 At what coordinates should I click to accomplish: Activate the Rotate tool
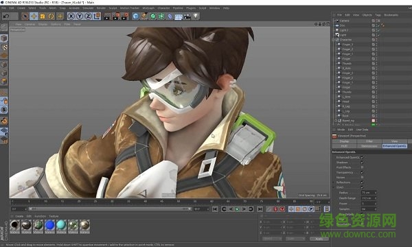[51, 16]
